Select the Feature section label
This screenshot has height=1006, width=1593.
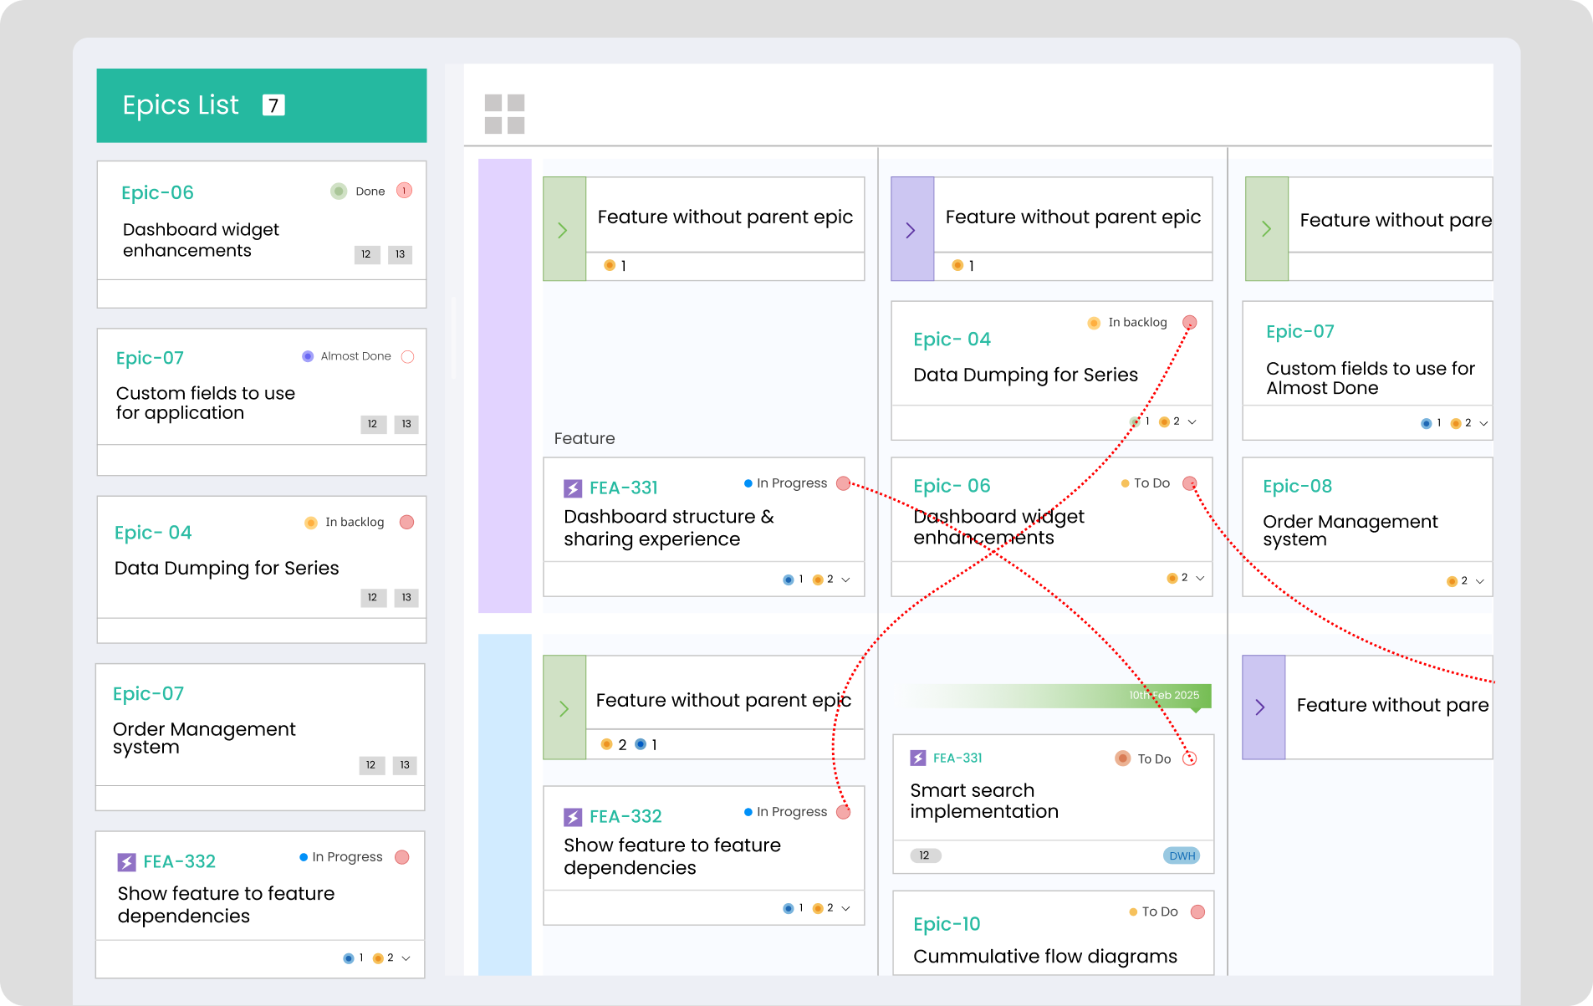point(585,438)
